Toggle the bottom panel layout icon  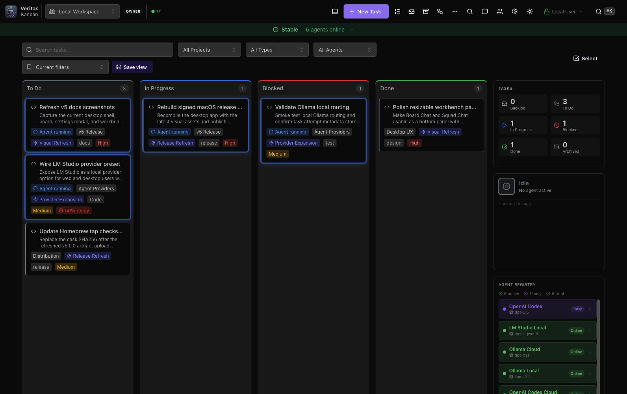[335, 11]
